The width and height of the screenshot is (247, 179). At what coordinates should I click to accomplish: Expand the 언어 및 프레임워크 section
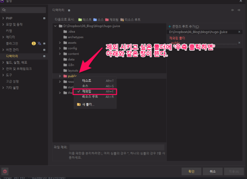(x=3, y=69)
